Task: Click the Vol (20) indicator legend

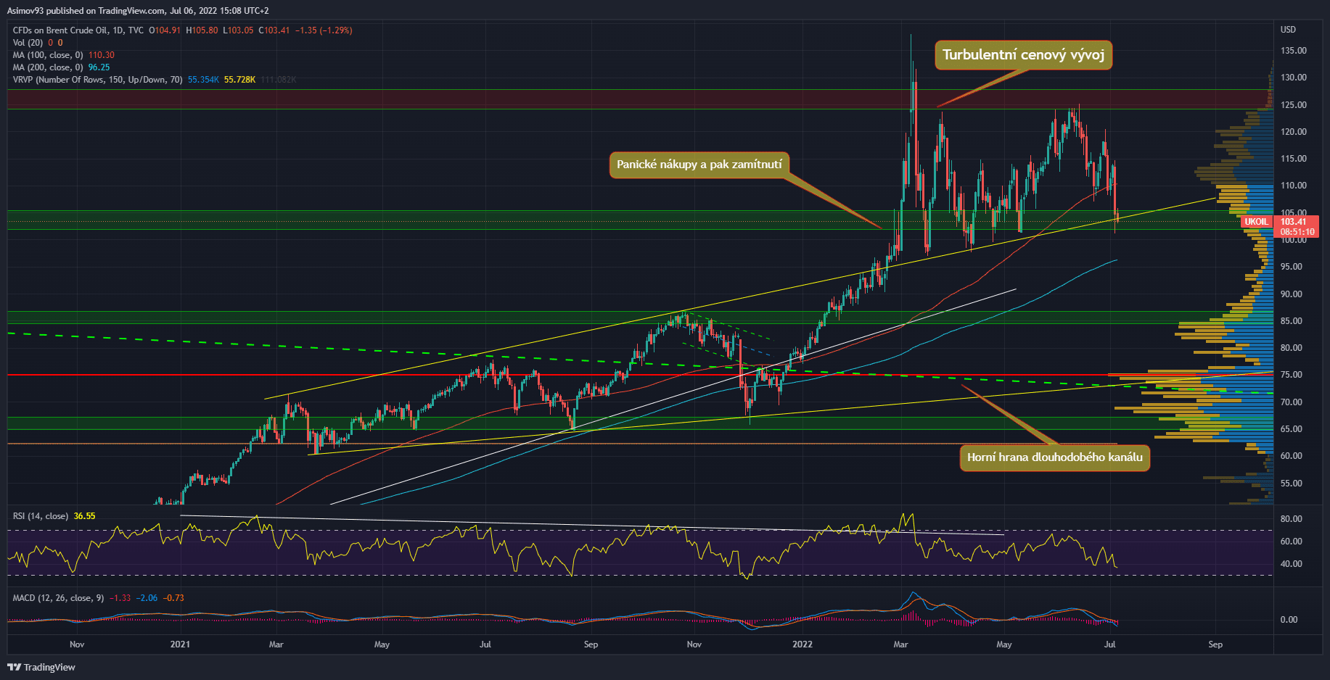Action: [x=28, y=43]
